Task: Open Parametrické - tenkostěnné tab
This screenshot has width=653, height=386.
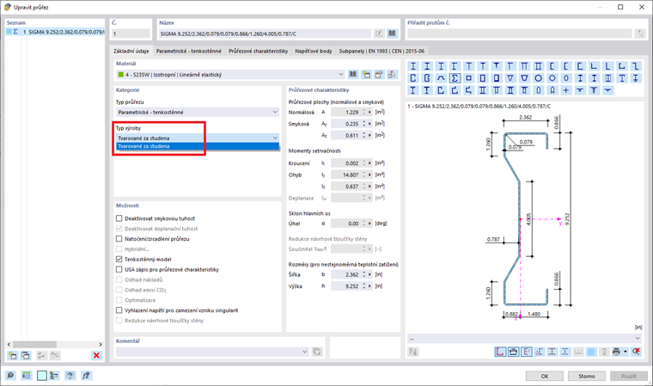Action: tap(189, 51)
